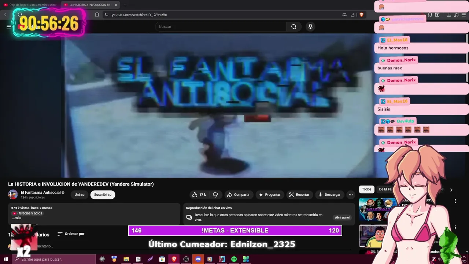Open File Explorer from taskbar
Viewport: 469px width, 264px height.
tap(126, 259)
